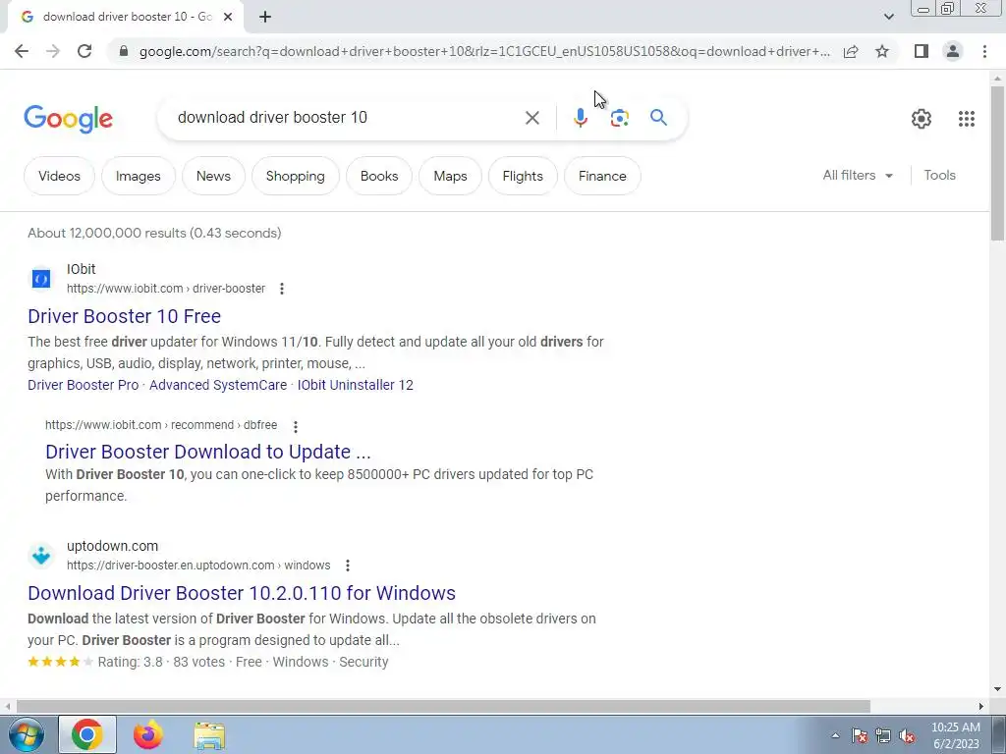Click the vertical scrollbar thumb

coord(997,163)
